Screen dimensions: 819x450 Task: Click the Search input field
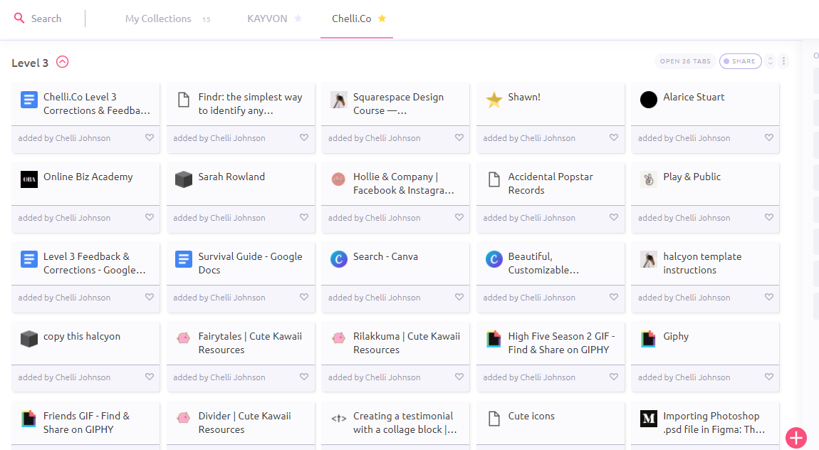[x=46, y=19]
